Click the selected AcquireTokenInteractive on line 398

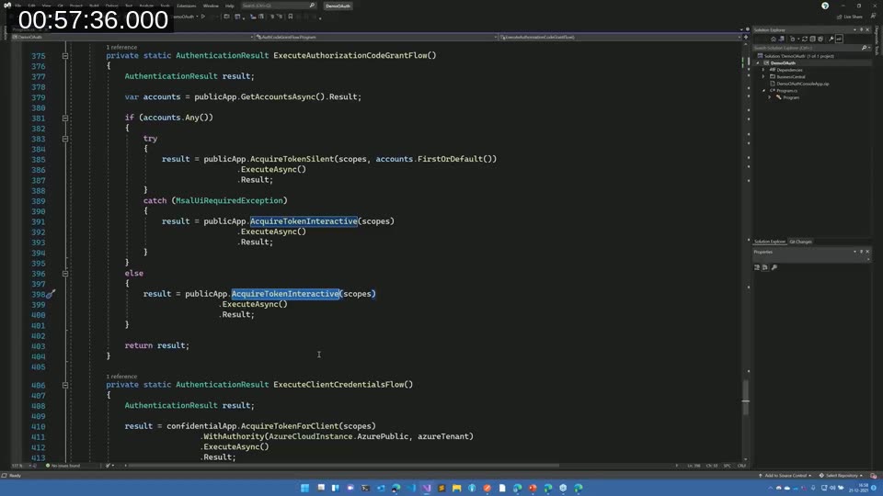coord(285,294)
